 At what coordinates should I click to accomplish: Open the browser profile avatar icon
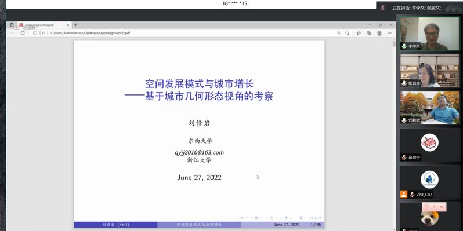[x=379, y=33]
